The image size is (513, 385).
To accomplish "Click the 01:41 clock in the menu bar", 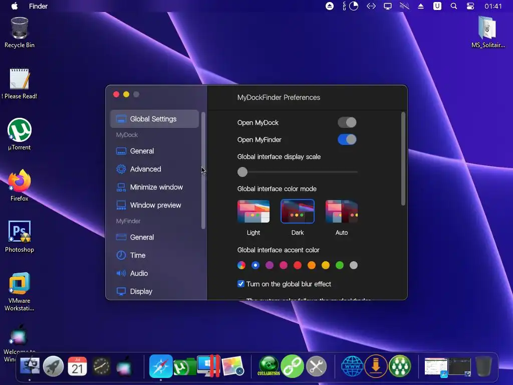I will [493, 6].
